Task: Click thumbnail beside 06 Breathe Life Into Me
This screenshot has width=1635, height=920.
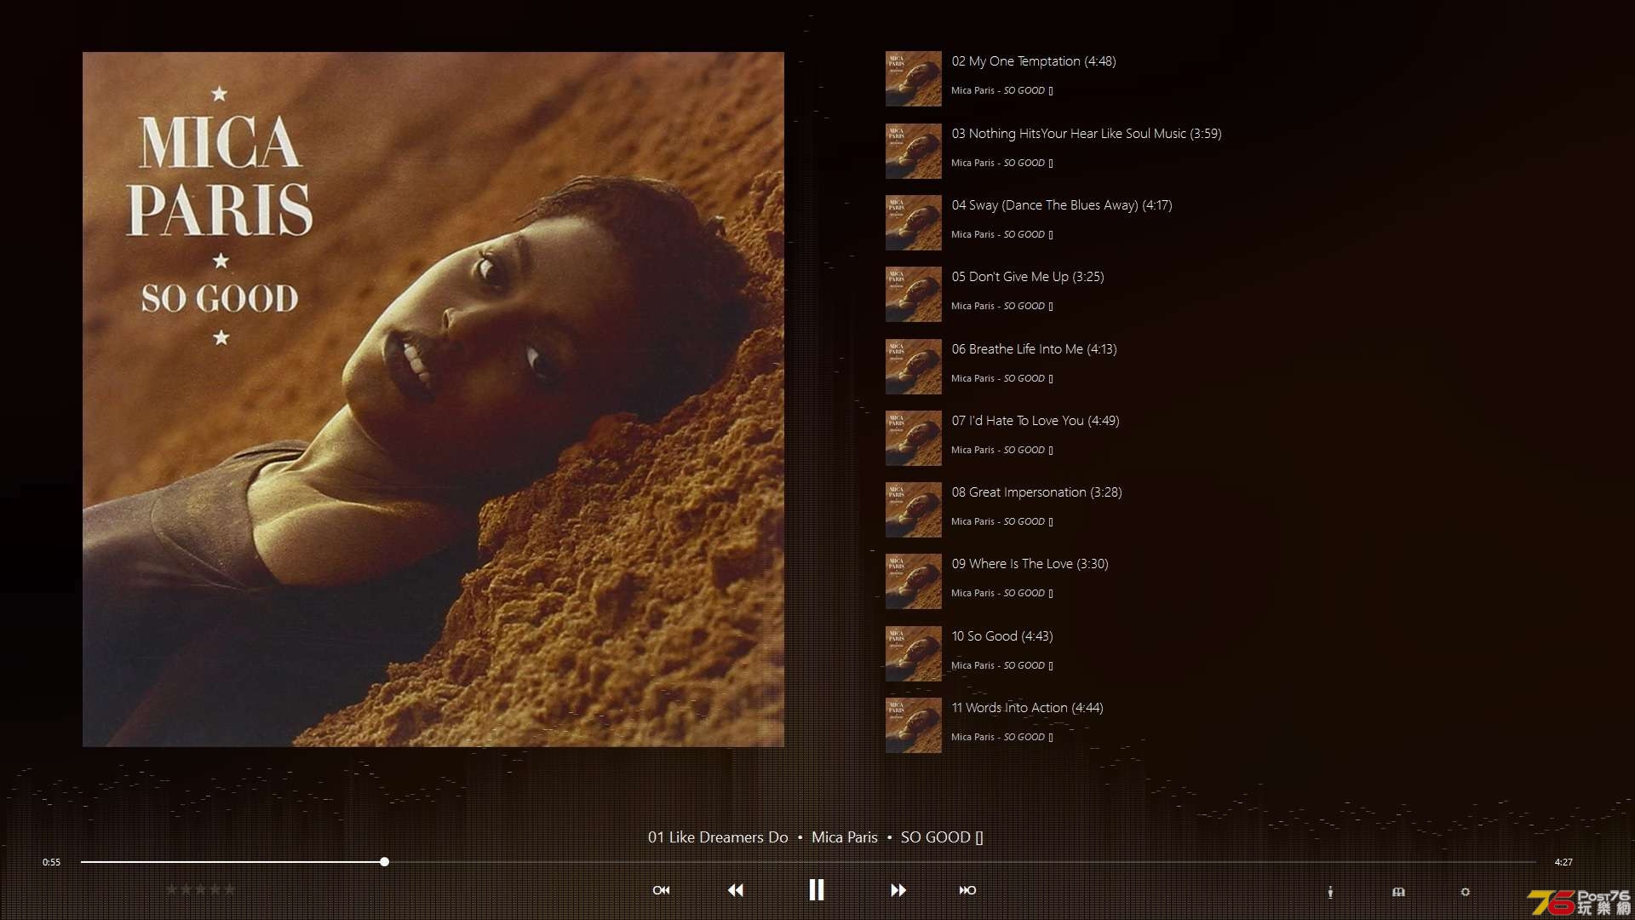Action: (914, 366)
